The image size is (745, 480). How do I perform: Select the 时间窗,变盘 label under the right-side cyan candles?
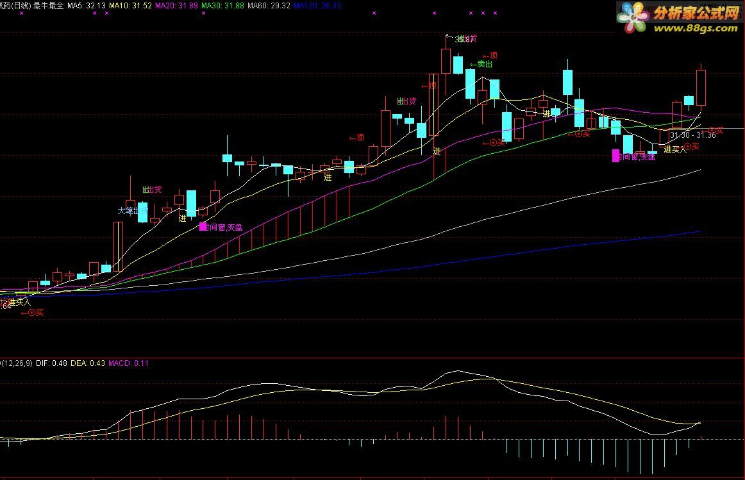coord(637,156)
